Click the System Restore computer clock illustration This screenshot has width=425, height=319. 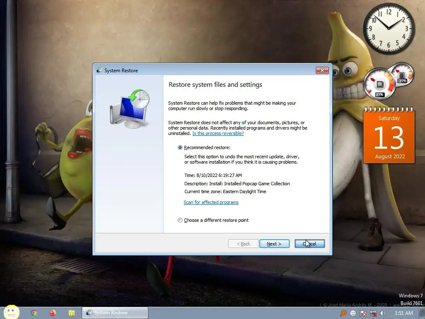pyautogui.click(x=129, y=109)
